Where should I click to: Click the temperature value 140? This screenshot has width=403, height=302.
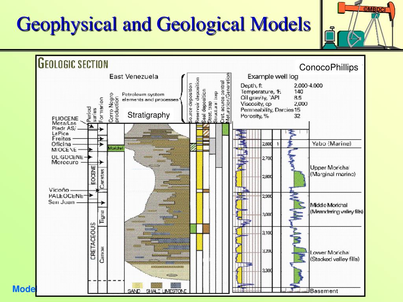pos(299,92)
